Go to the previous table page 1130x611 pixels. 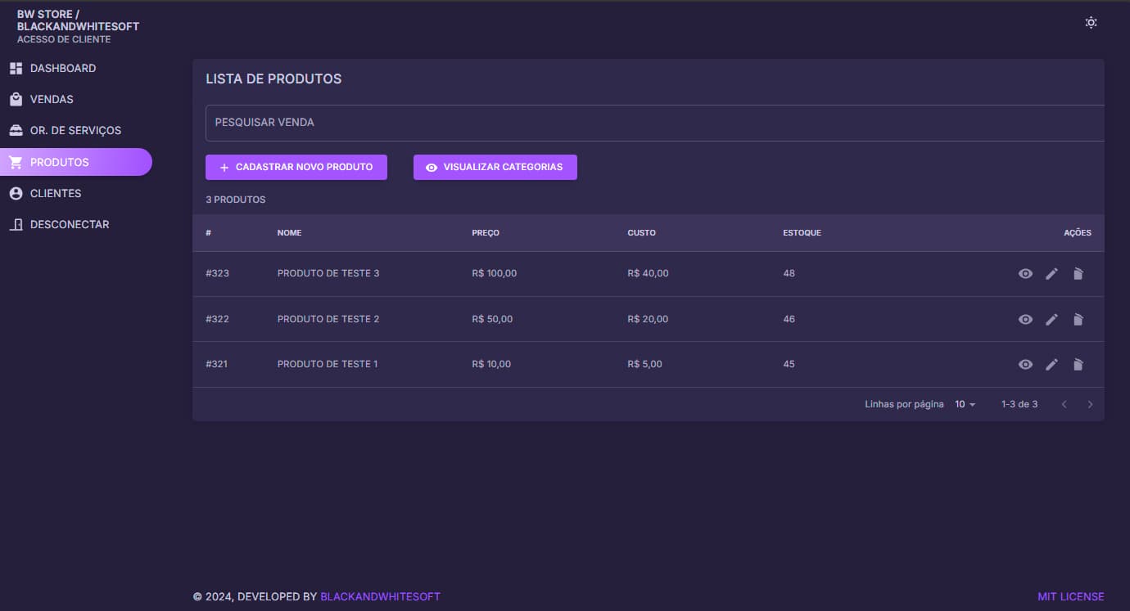pos(1064,404)
